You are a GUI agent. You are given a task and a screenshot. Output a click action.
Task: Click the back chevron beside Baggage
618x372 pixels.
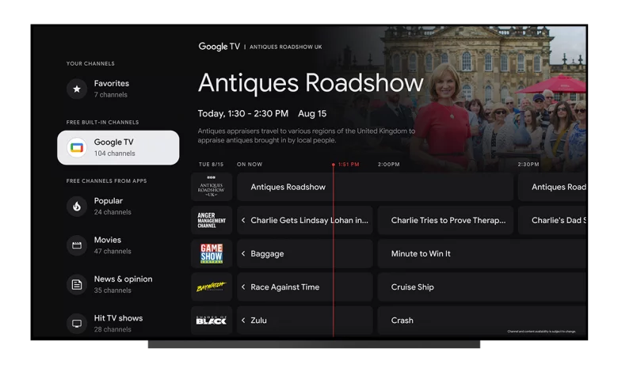243,253
